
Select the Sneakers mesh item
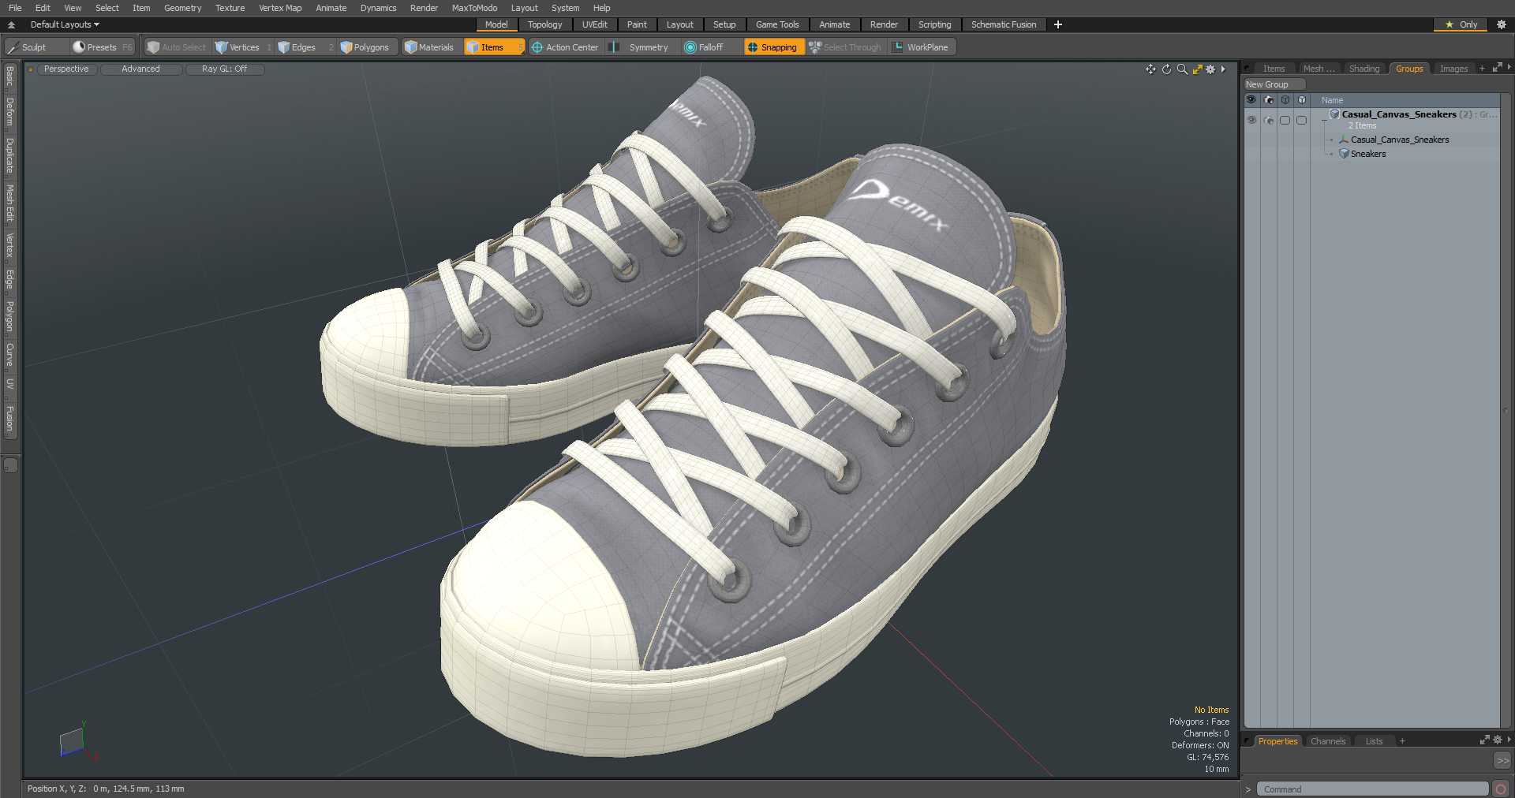coord(1368,154)
